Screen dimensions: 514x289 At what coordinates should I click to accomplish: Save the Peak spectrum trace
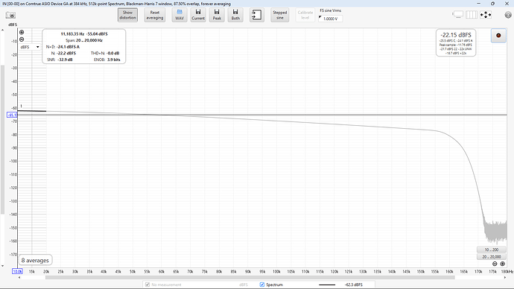tap(217, 15)
